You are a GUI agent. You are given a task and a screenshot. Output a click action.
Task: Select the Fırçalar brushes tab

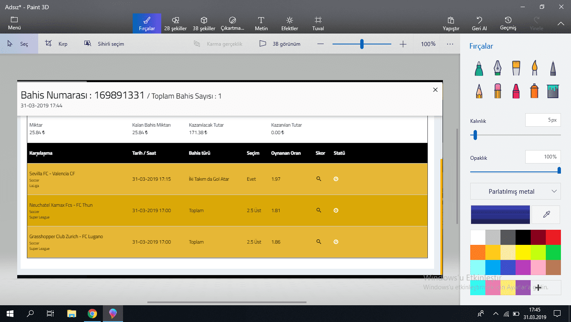coord(147,23)
